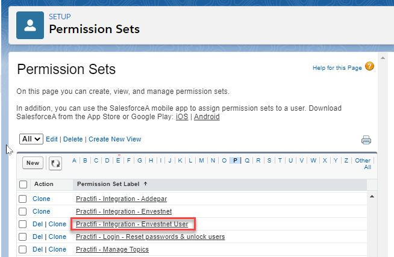
Task: Check the Practifi - Integration - Addepar row checkbox
Action: pos(23,199)
